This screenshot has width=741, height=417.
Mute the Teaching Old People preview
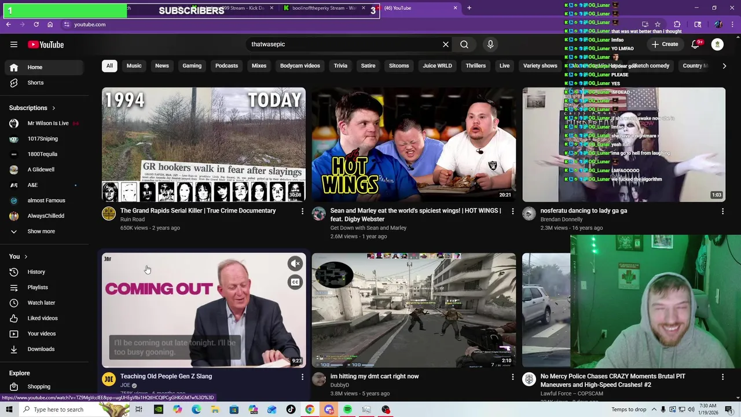pos(295,264)
